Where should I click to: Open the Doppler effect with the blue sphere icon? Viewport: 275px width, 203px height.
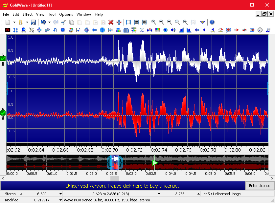click(x=24, y=30)
